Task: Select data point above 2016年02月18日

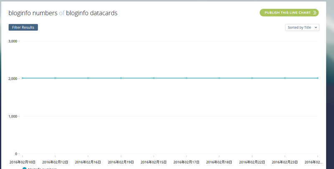Action: pyautogui.click(x=219, y=78)
